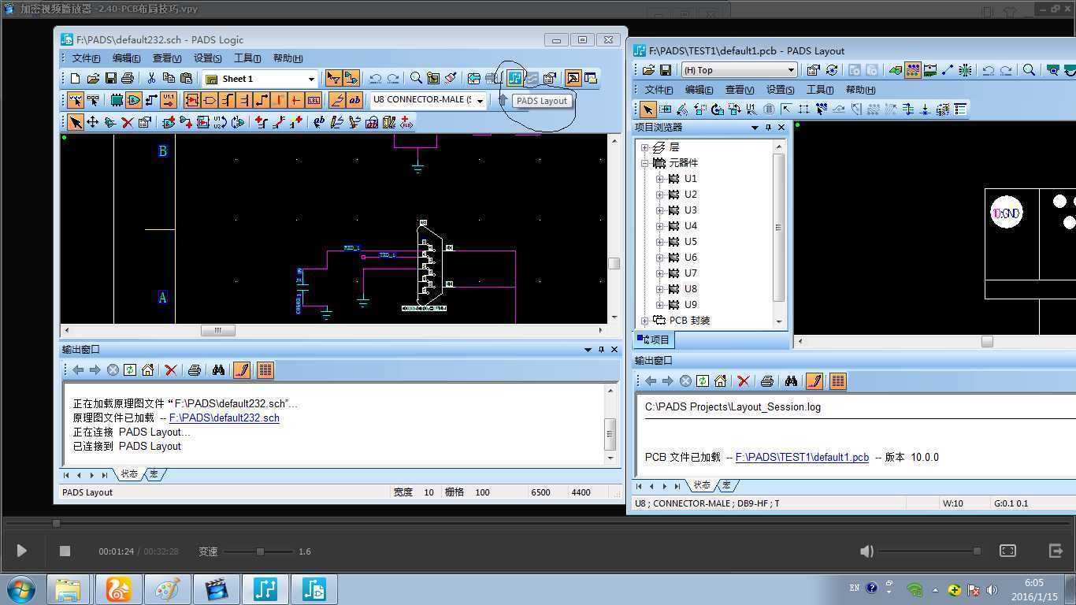The image size is (1076, 605).
Task: Expand the 层 tree node
Action: (x=645, y=147)
